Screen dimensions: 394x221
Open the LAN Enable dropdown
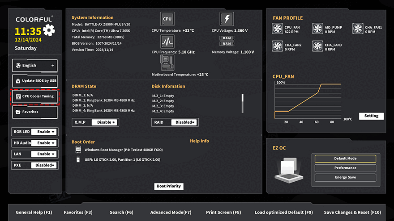tap(44, 154)
